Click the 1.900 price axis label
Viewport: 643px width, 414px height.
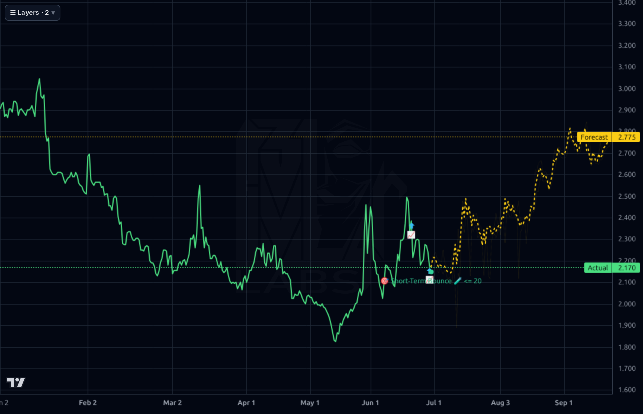pos(627,325)
